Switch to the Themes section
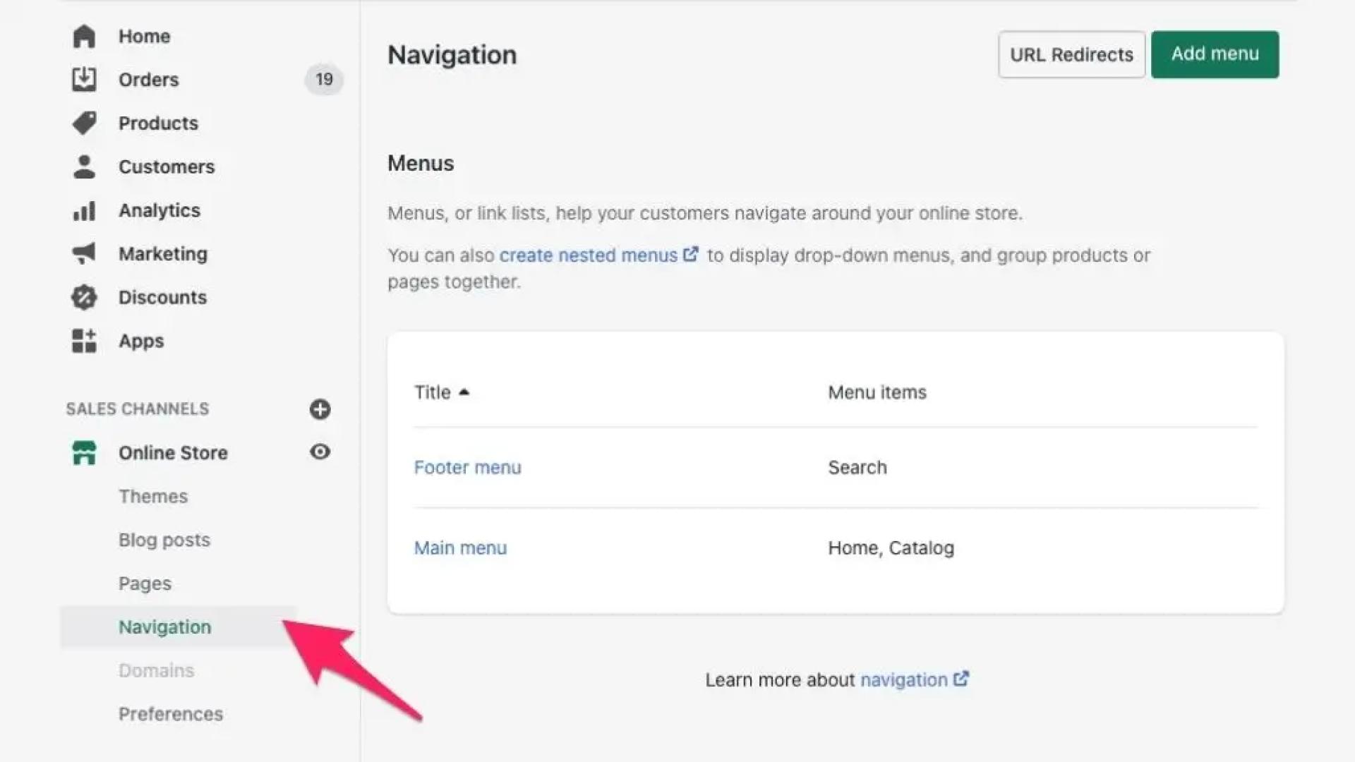 153,496
